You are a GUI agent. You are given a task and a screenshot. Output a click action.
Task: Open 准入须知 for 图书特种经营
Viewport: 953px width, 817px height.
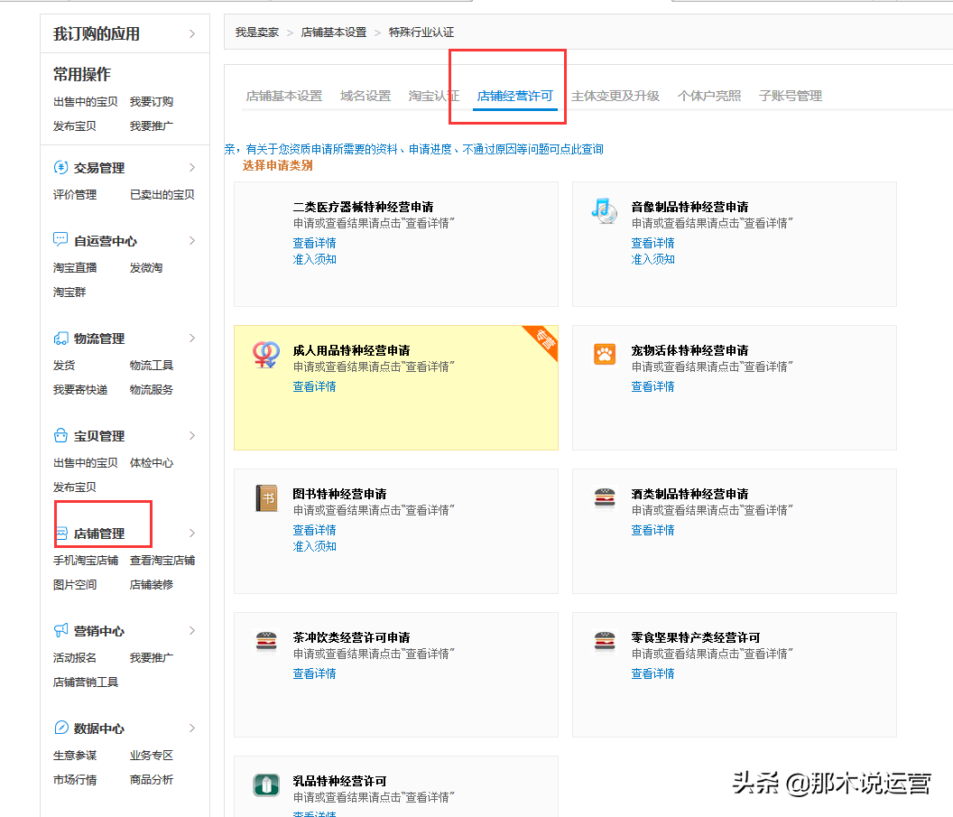314,546
